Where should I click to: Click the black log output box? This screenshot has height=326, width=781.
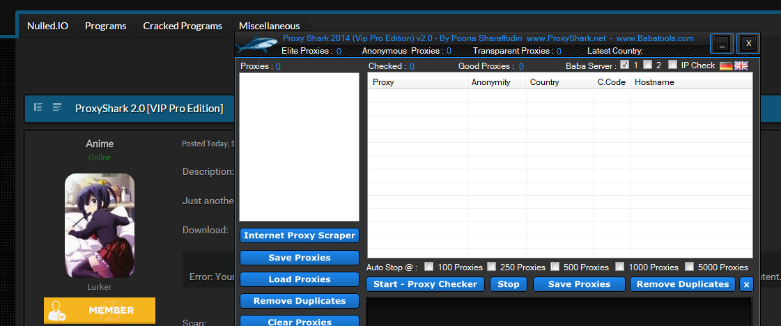pos(559,311)
